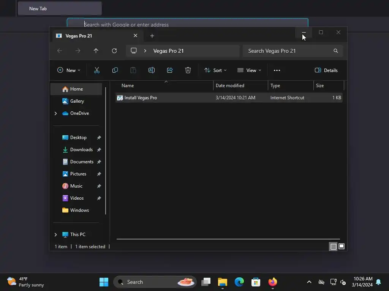Open the View dropdown menu
Viewport: 389px width, 291px height.
[249, 70]
